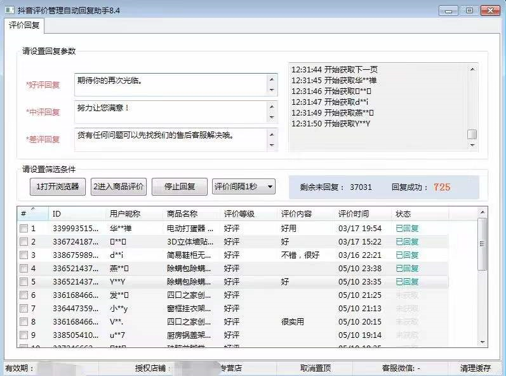Click 客服微信 status bar entry
The width and height of the screenshot is (506, 376).
point(401,368)
